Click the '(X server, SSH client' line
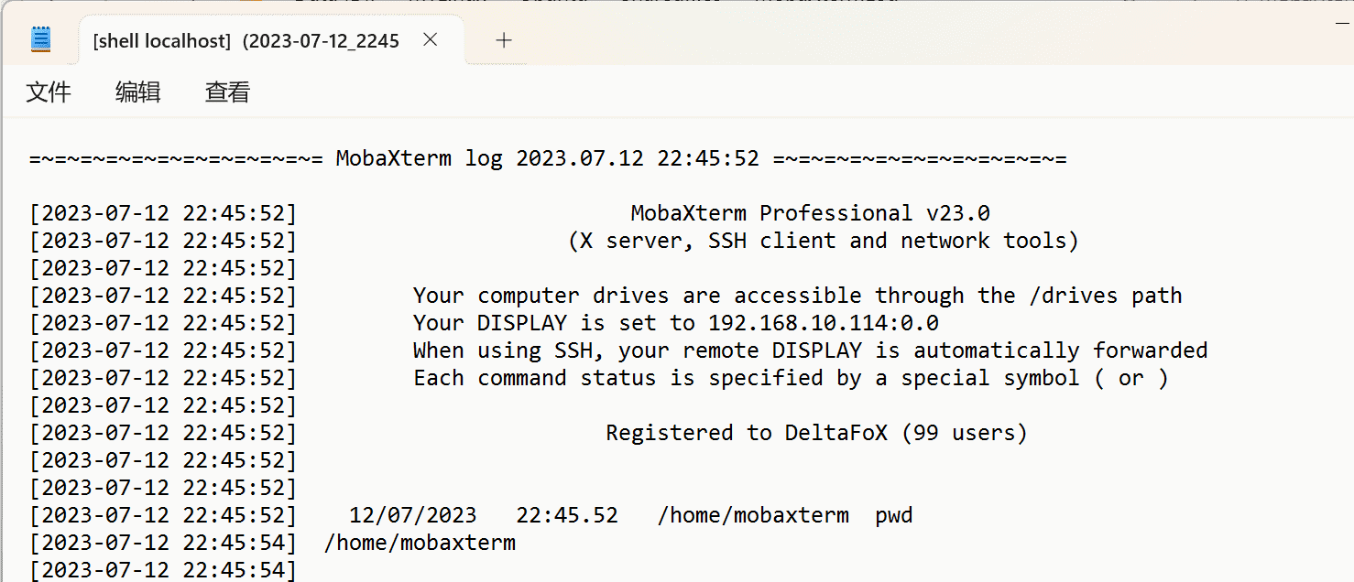The image size is (1354, 582). [823, 241]
